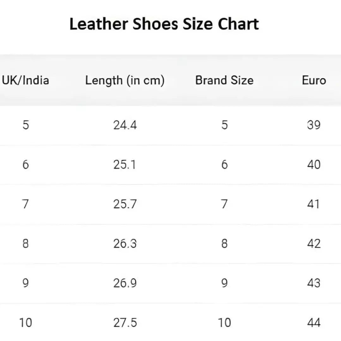Select the UK/India column header
The image size is (341, 341).
26,80
